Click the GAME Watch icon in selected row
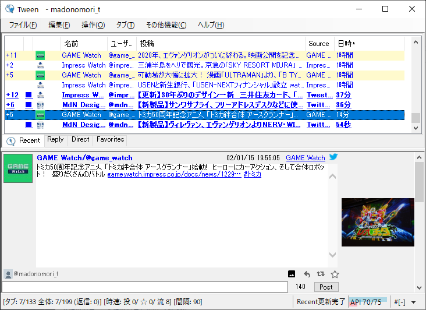 click(40, 115)
